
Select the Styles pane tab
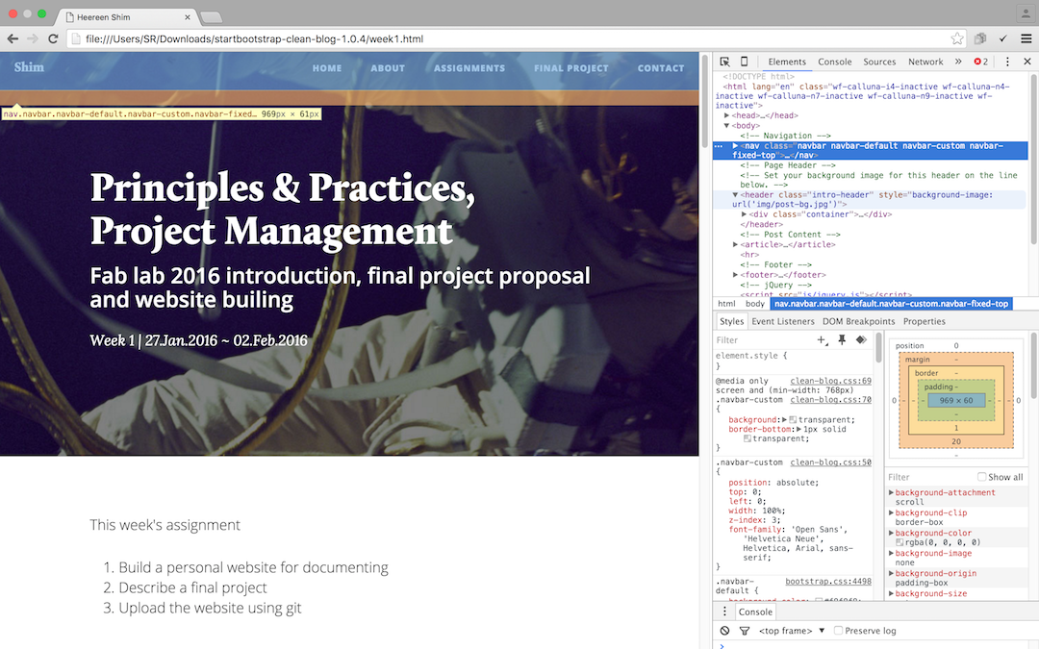pos(731,321)
